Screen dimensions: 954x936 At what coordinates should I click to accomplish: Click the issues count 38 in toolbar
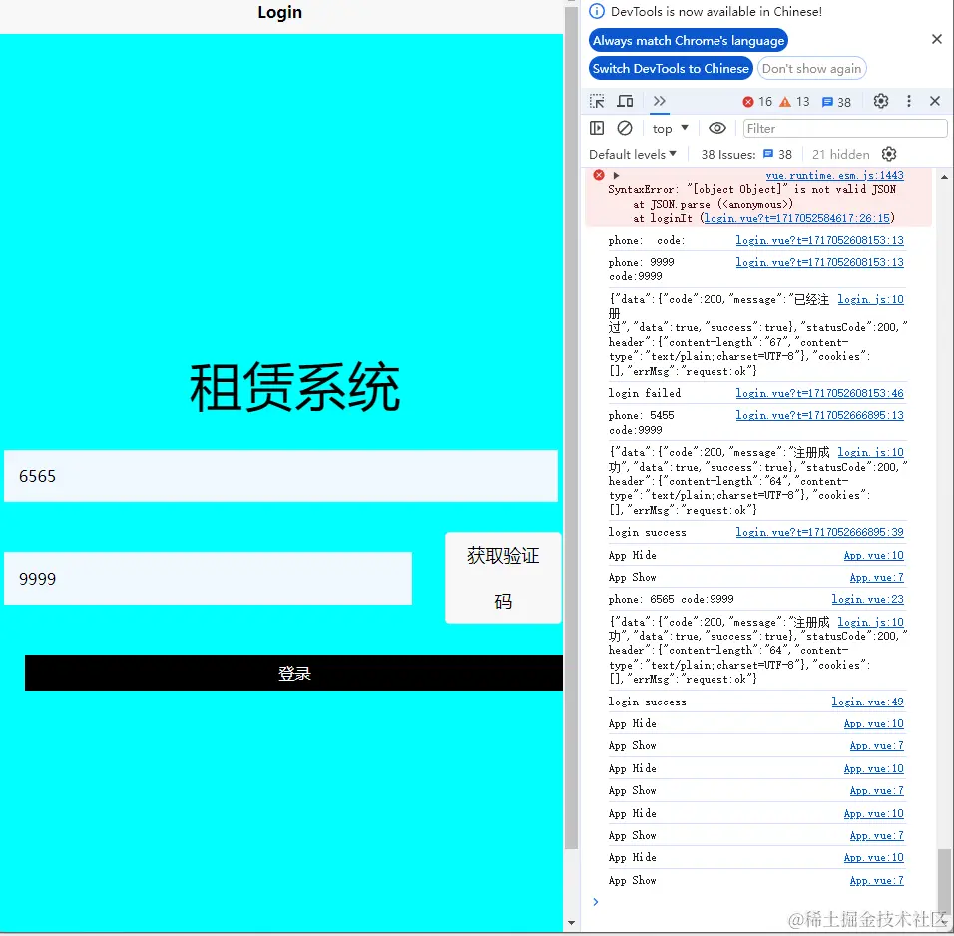point(836,102)
